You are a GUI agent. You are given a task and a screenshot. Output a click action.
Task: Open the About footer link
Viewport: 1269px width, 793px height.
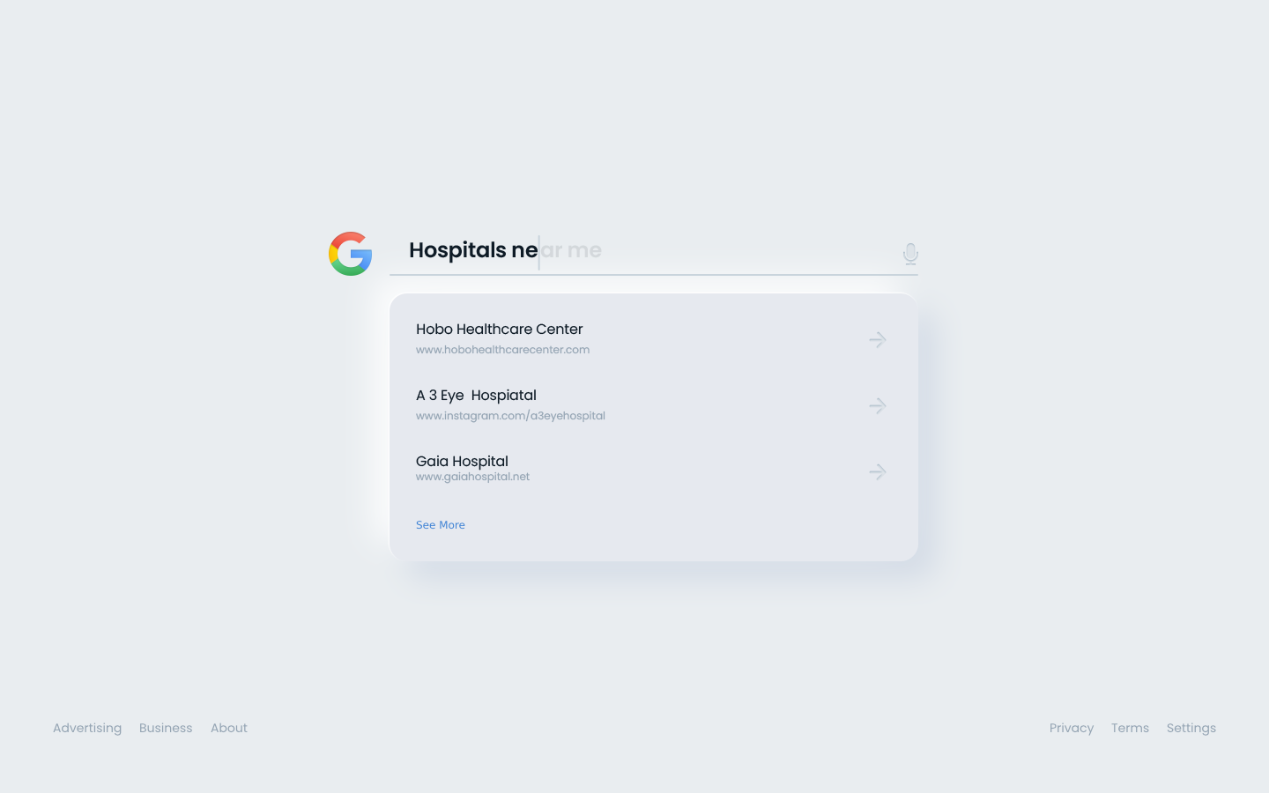229,728
